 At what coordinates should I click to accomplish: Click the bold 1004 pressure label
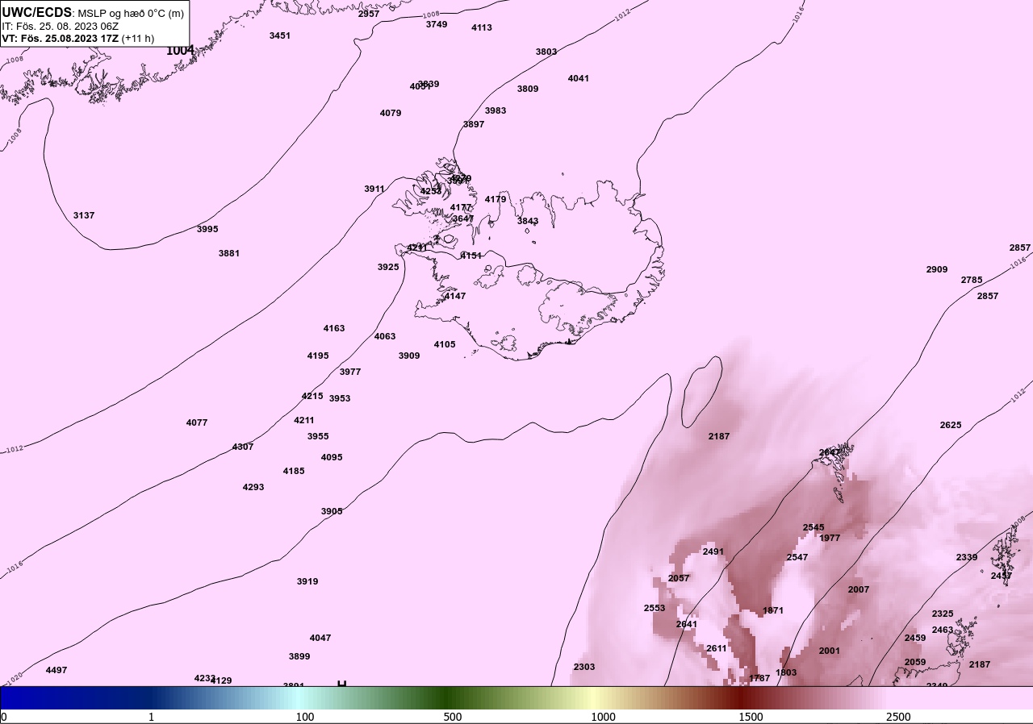pyautogui.click(x=180, y=51)
